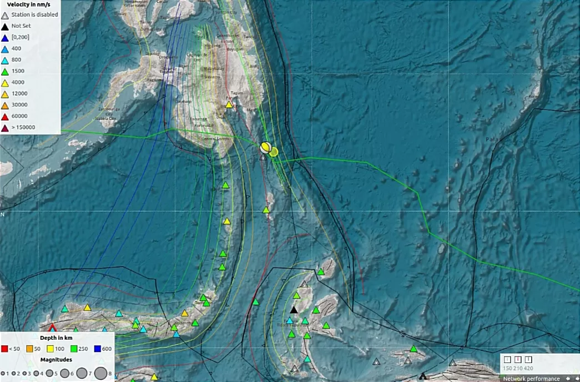Click the right arrow on Network performance bar
Image resolution: width=580 pixels, height=382 pixels.
coord(577,379)
